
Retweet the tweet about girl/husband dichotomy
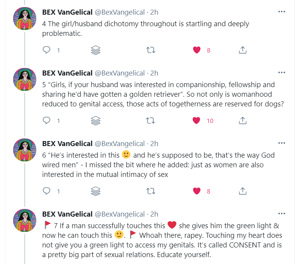click(151, 50)
